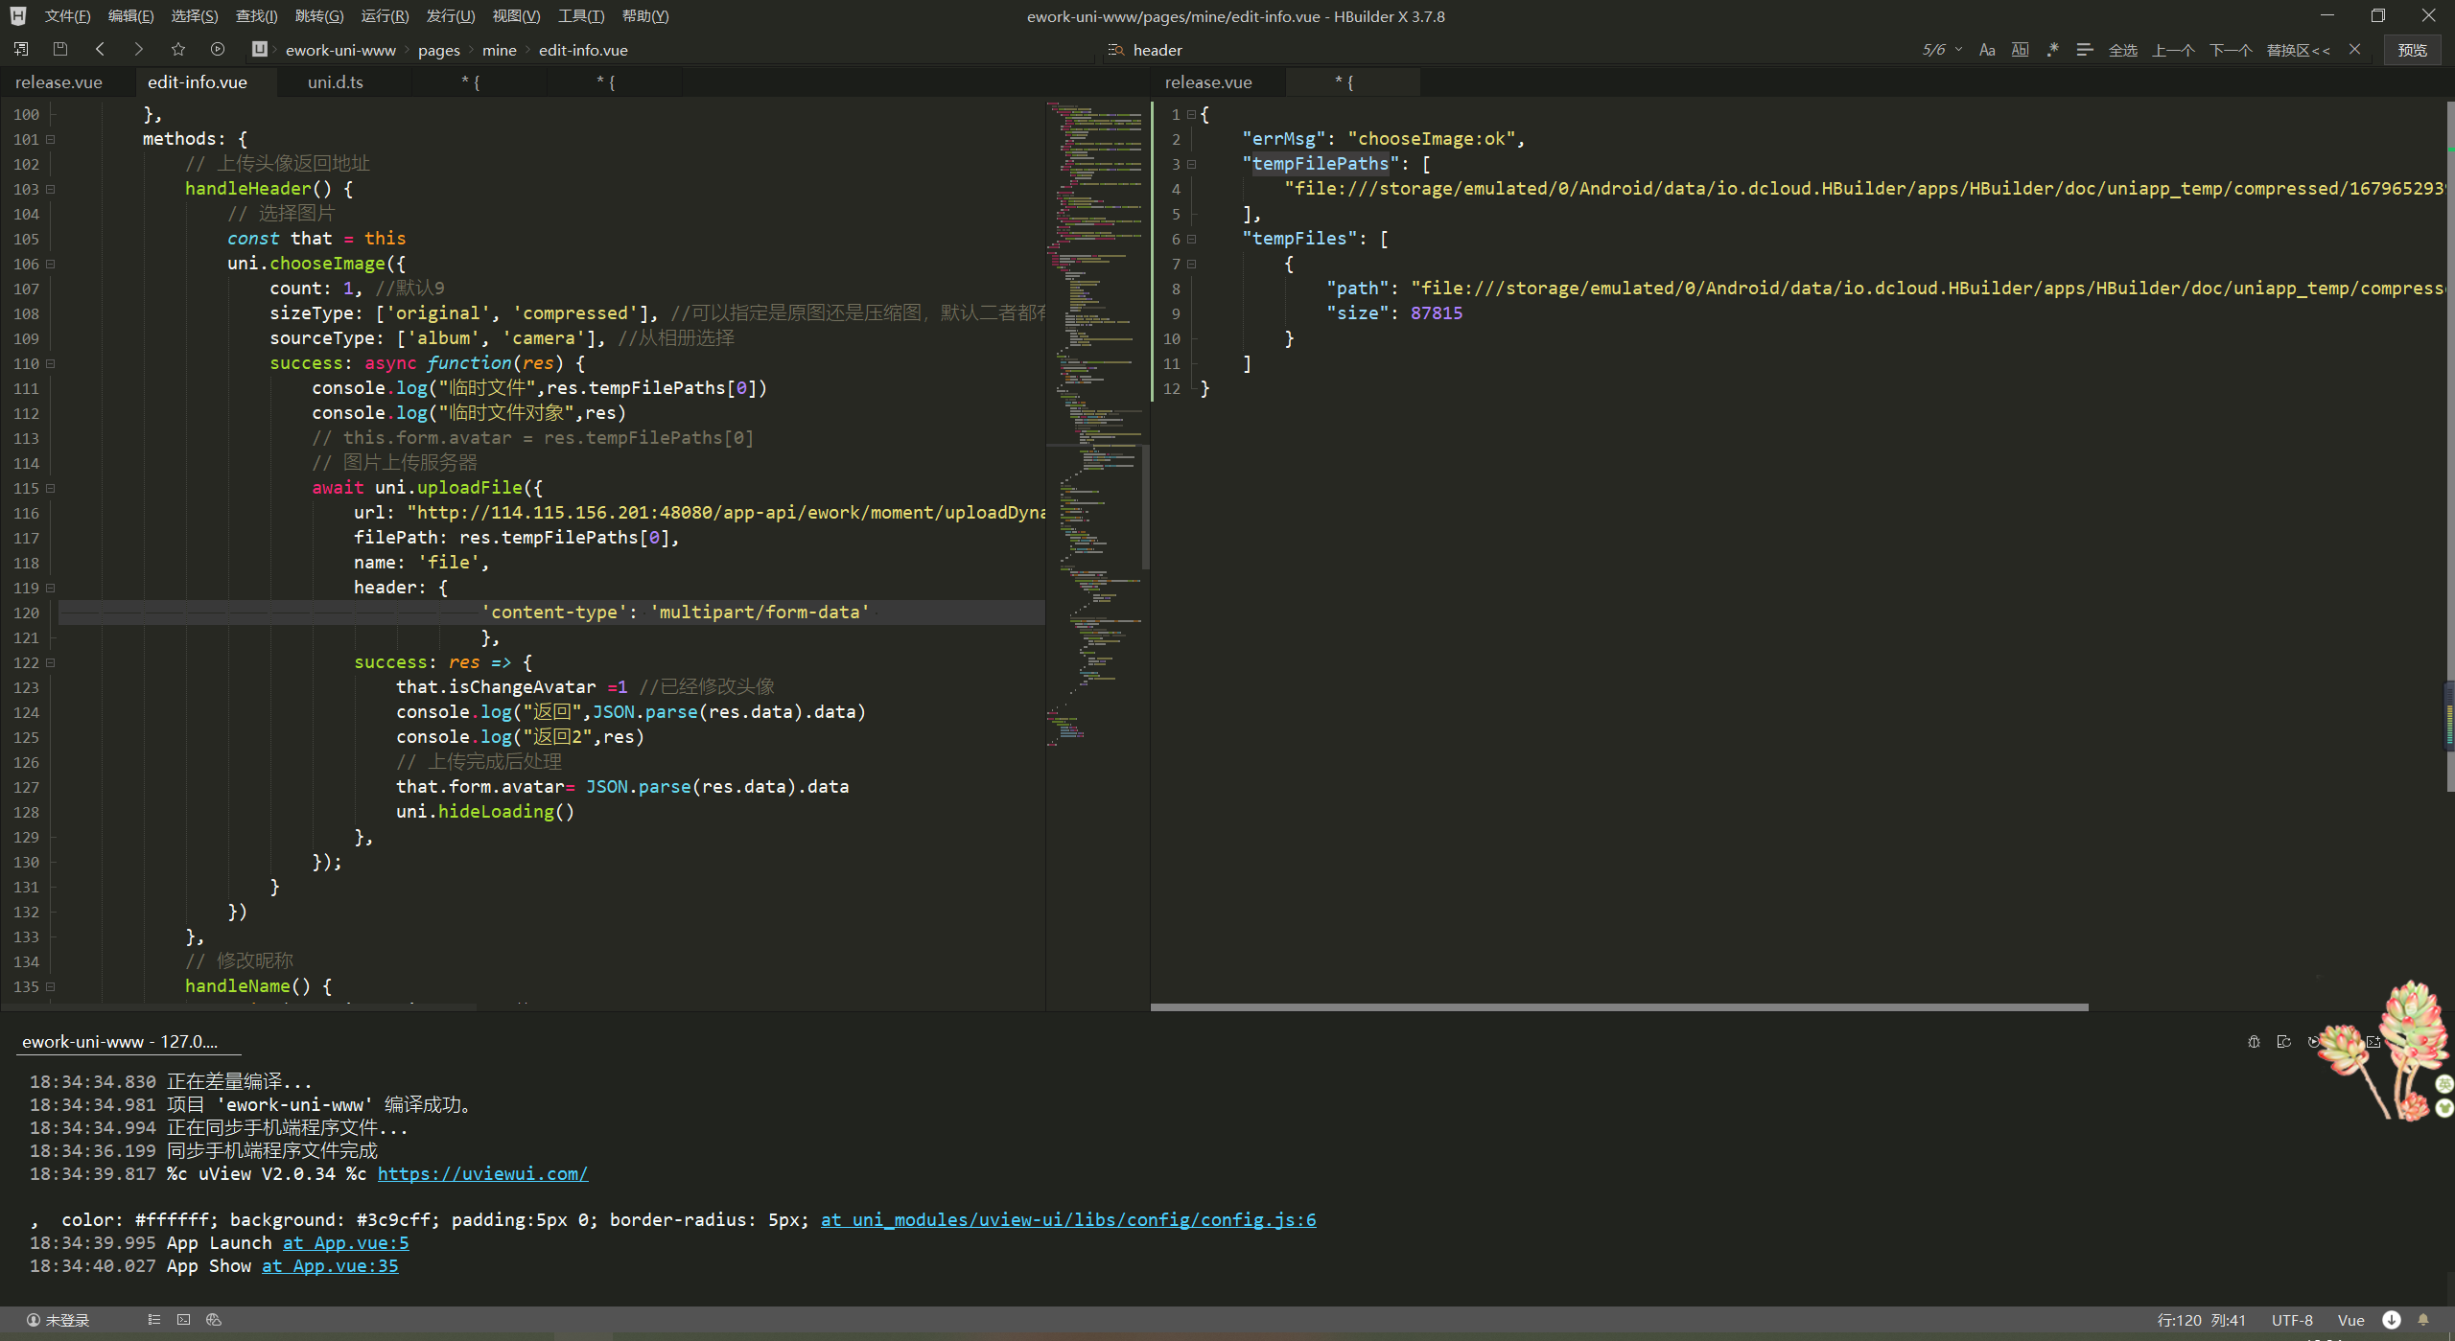Click the trash icon to clear console
The image size is (2455, 1341).
coord(2254,1042)
